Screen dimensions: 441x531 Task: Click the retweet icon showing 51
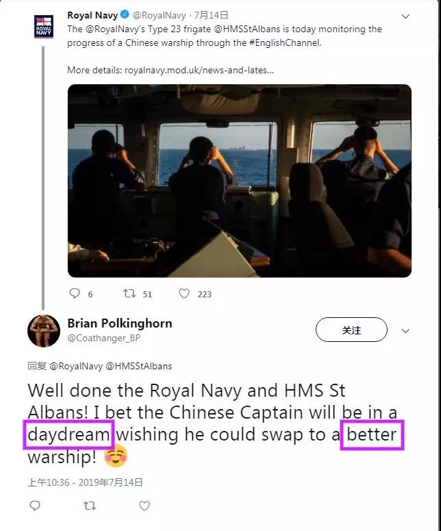coord(129,293)
